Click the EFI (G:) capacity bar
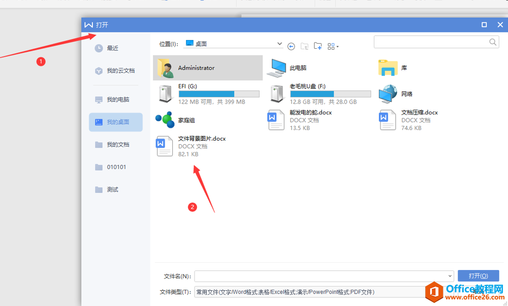The image size is (508, 306). 219,94
